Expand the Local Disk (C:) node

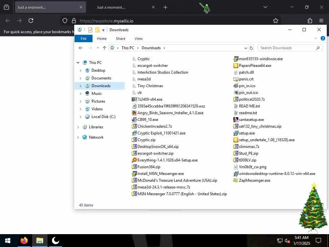click(x=80, y=117)
